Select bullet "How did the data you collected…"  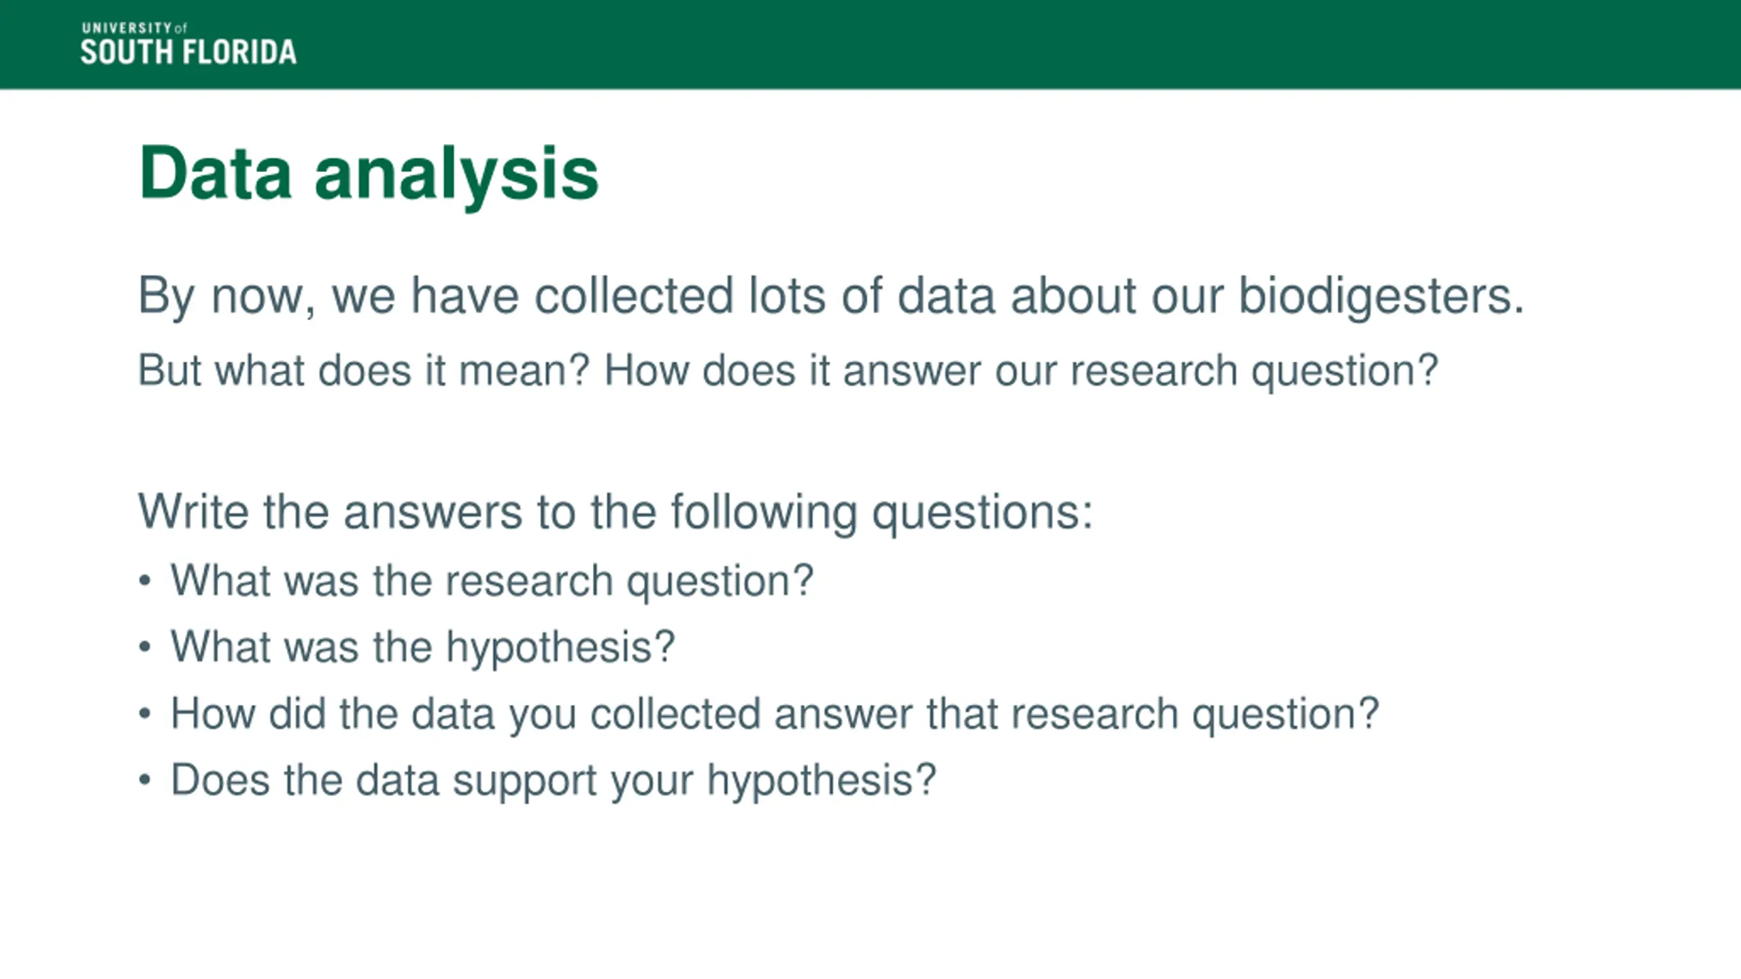click(774, 714)
